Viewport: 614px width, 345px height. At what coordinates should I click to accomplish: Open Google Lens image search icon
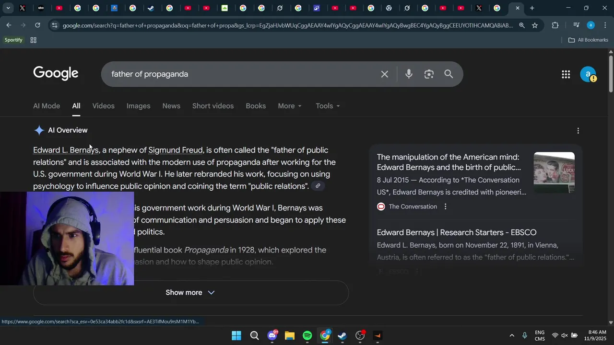pyautogui.click(x=429, y=74)
